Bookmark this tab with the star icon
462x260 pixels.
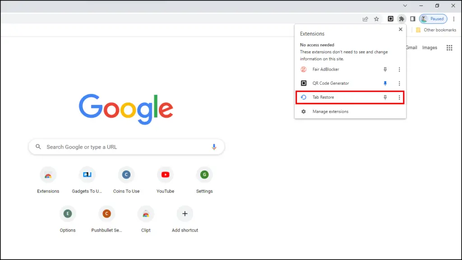377,19
